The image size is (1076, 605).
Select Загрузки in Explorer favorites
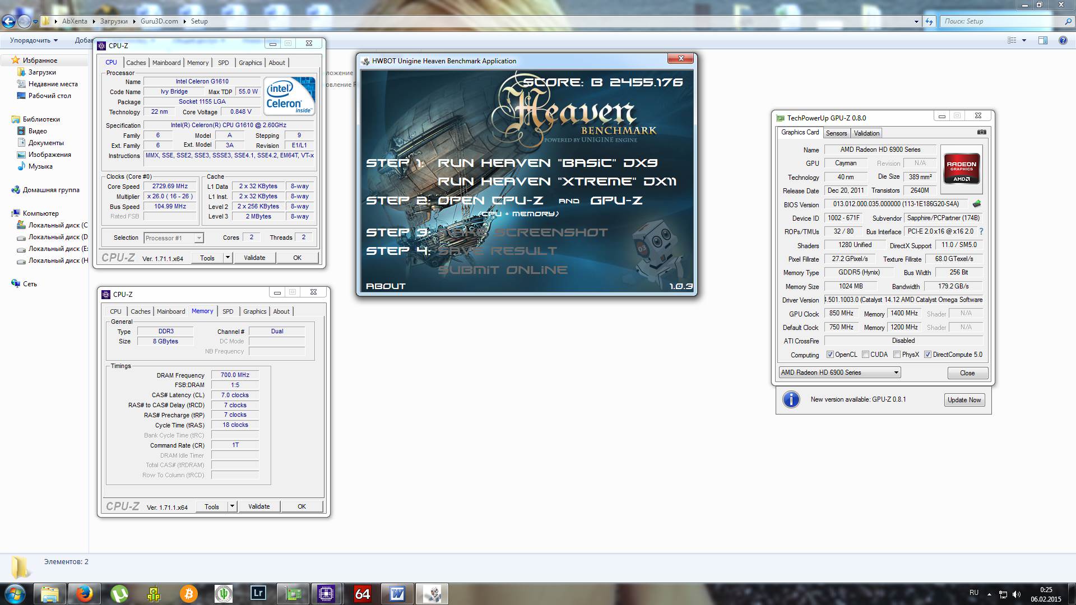point(42,72)
